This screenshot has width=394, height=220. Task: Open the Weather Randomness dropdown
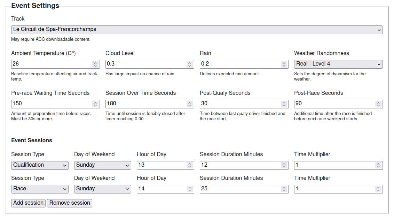pos(338,64)
